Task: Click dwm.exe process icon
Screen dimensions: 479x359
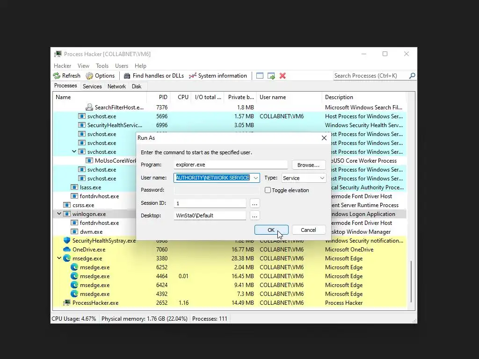Action: point(74,232)
